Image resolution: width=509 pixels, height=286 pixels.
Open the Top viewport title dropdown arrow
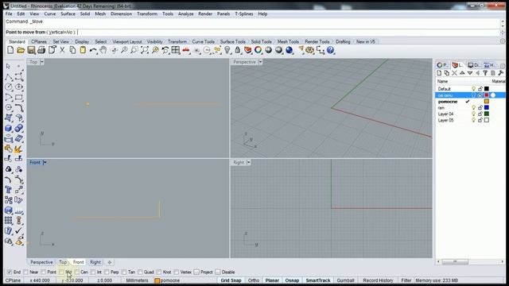point(42,62)
